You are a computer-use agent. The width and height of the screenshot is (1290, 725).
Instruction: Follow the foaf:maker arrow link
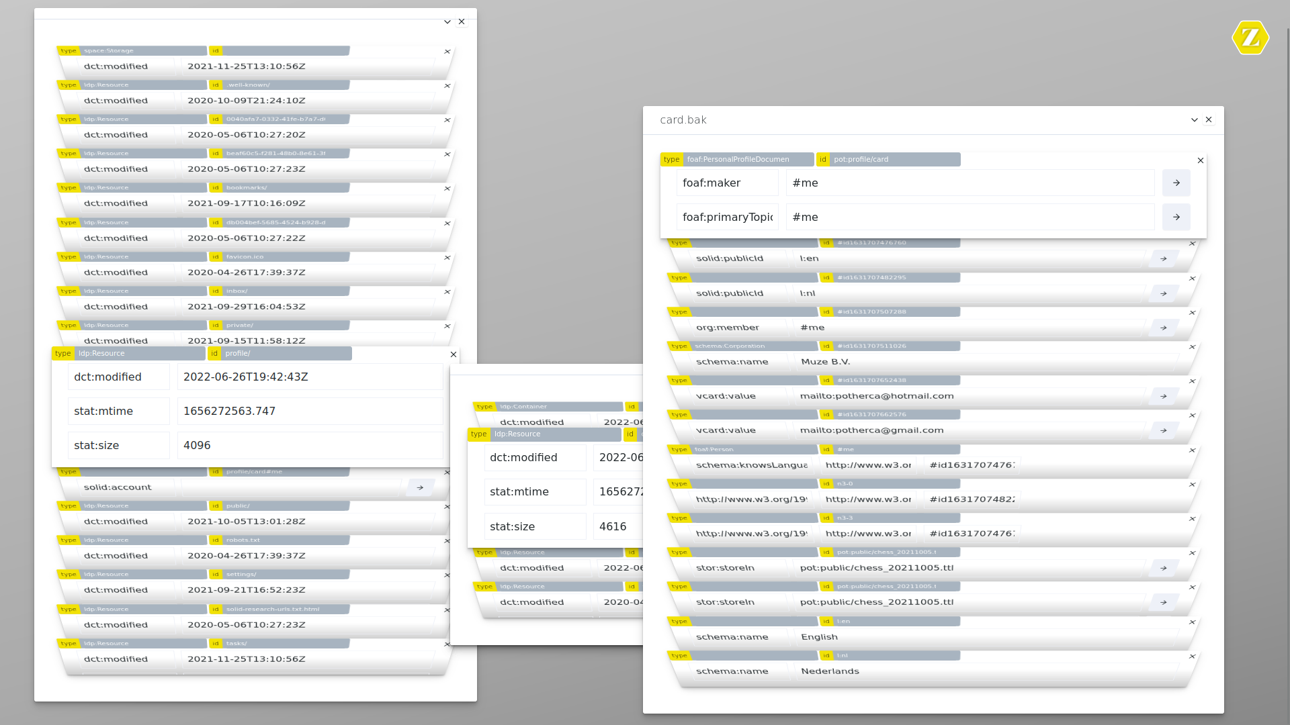pyautogui.click(x=1176, y=183)
